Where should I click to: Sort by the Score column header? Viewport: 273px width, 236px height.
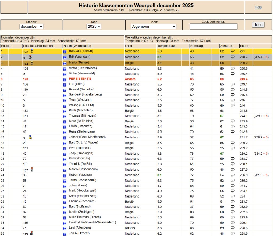pyautogui.click(x=244, y=46)
